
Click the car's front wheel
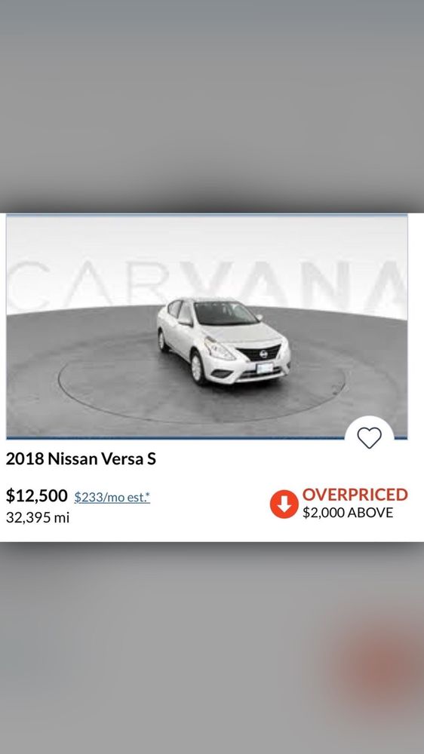pyautogui.click(x=198, y=368)
